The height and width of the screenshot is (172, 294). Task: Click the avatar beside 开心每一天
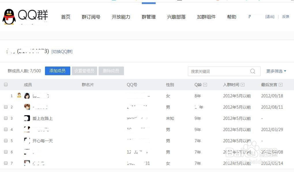click(x=27, y=141)
